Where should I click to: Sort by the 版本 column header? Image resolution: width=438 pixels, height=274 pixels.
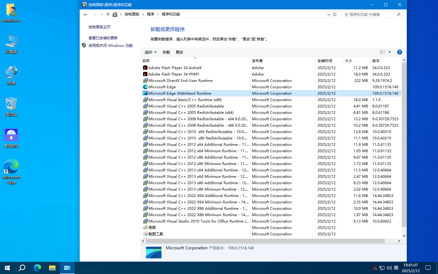click(386, 61)
